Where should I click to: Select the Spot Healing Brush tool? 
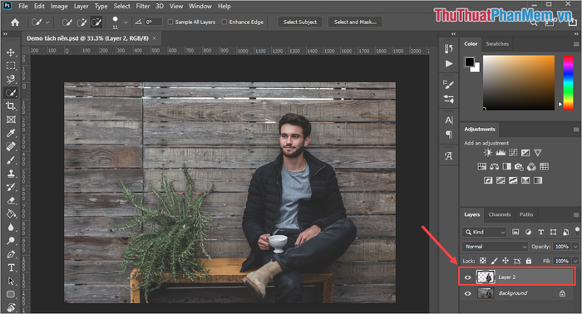click(x=11, y=146)
